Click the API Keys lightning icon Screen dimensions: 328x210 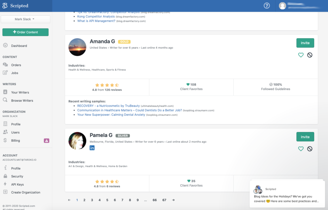(5, 184)
